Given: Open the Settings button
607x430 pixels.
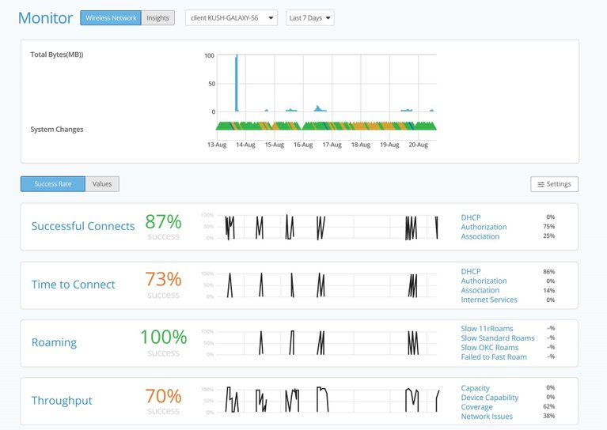Looking at the screenshot, I should coord(554,184).
